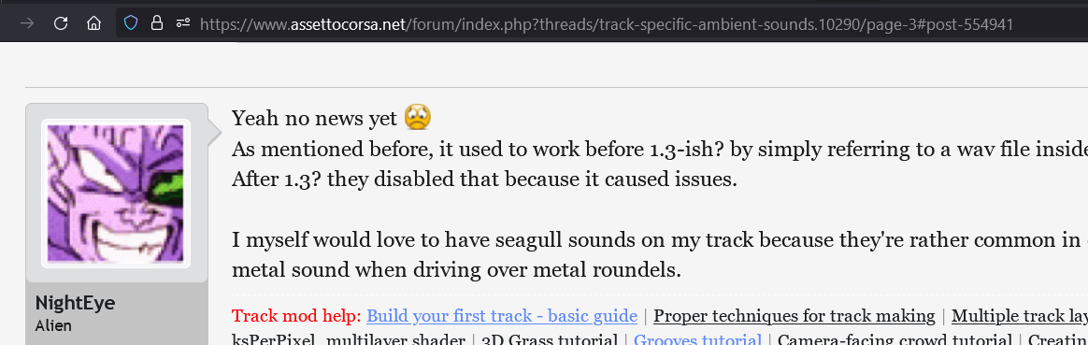Open NightEye's purple avatar image

[116, 193]
